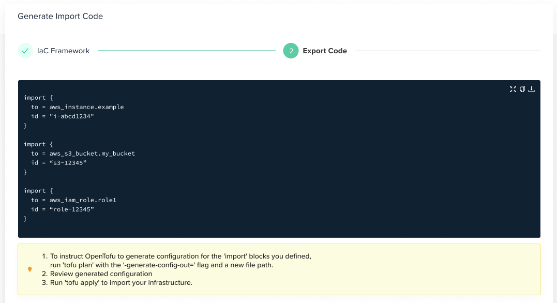The width and height of the screenshot is (557, 303).
Task: Click the lightbulb tip icon
Action: pos(30,269)
